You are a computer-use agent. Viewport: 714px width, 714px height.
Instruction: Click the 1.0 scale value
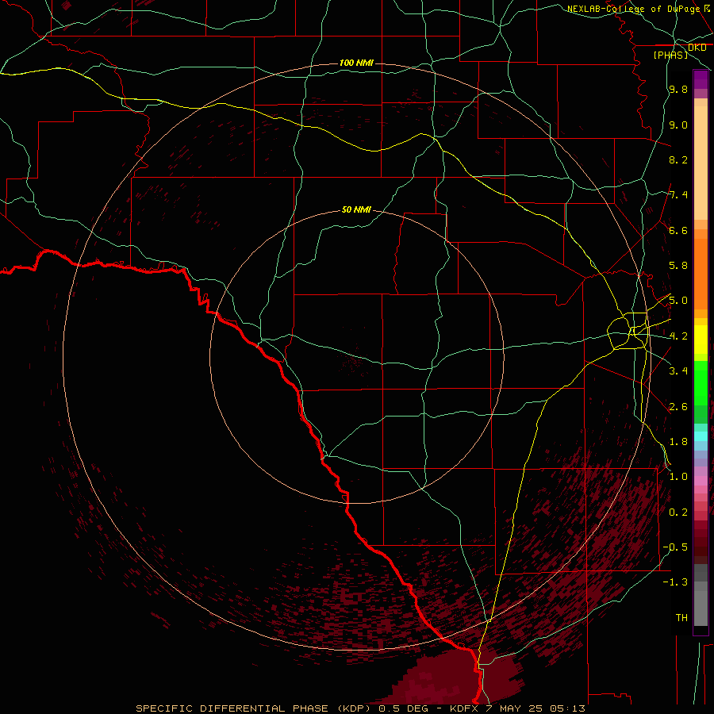(678, 477)
